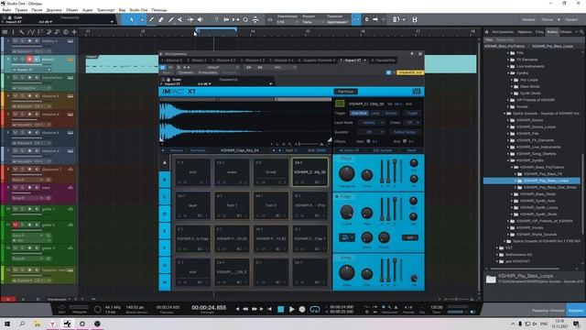The width and height of the screenshot is (586, 330).
Task: Select pad bank C
Action: point(165,197)
